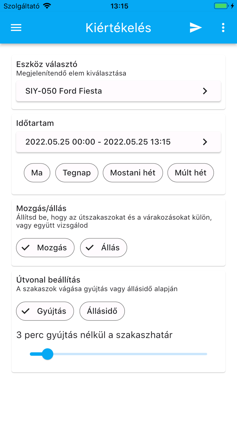
Task: Disable the Állás filter chip
Action: pyautogui.click(x=103, y=247)
